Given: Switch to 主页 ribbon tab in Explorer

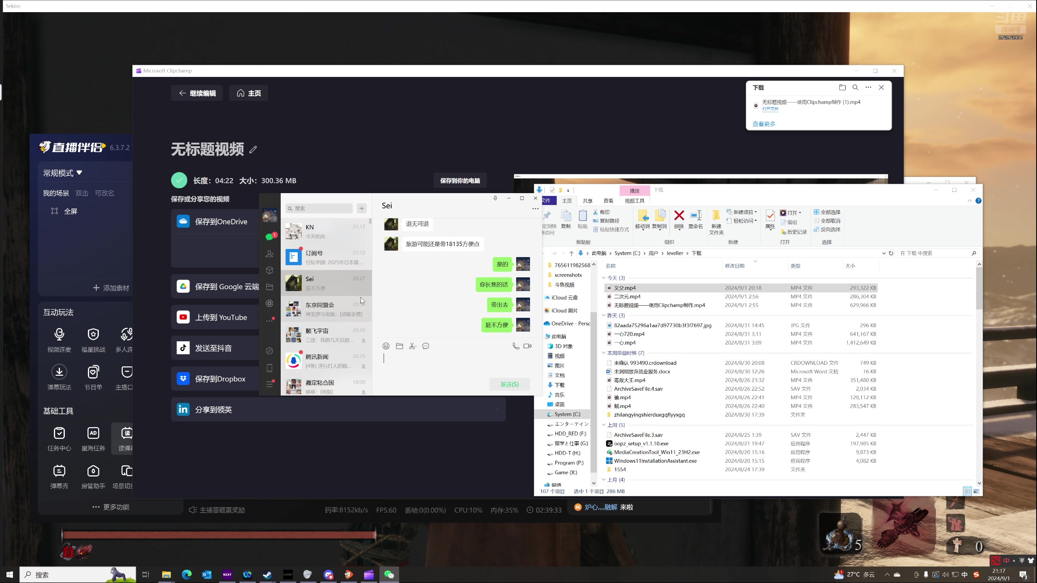Looking at the screenshot, I should pos(567,201).
